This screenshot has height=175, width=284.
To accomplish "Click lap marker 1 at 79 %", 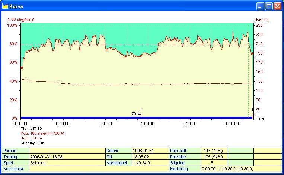I will pyautogui.click(x=141, y=115).
